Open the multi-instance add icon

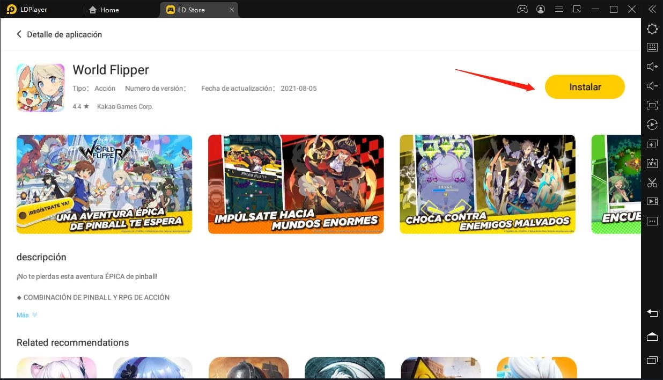click(x=652, y=144)
